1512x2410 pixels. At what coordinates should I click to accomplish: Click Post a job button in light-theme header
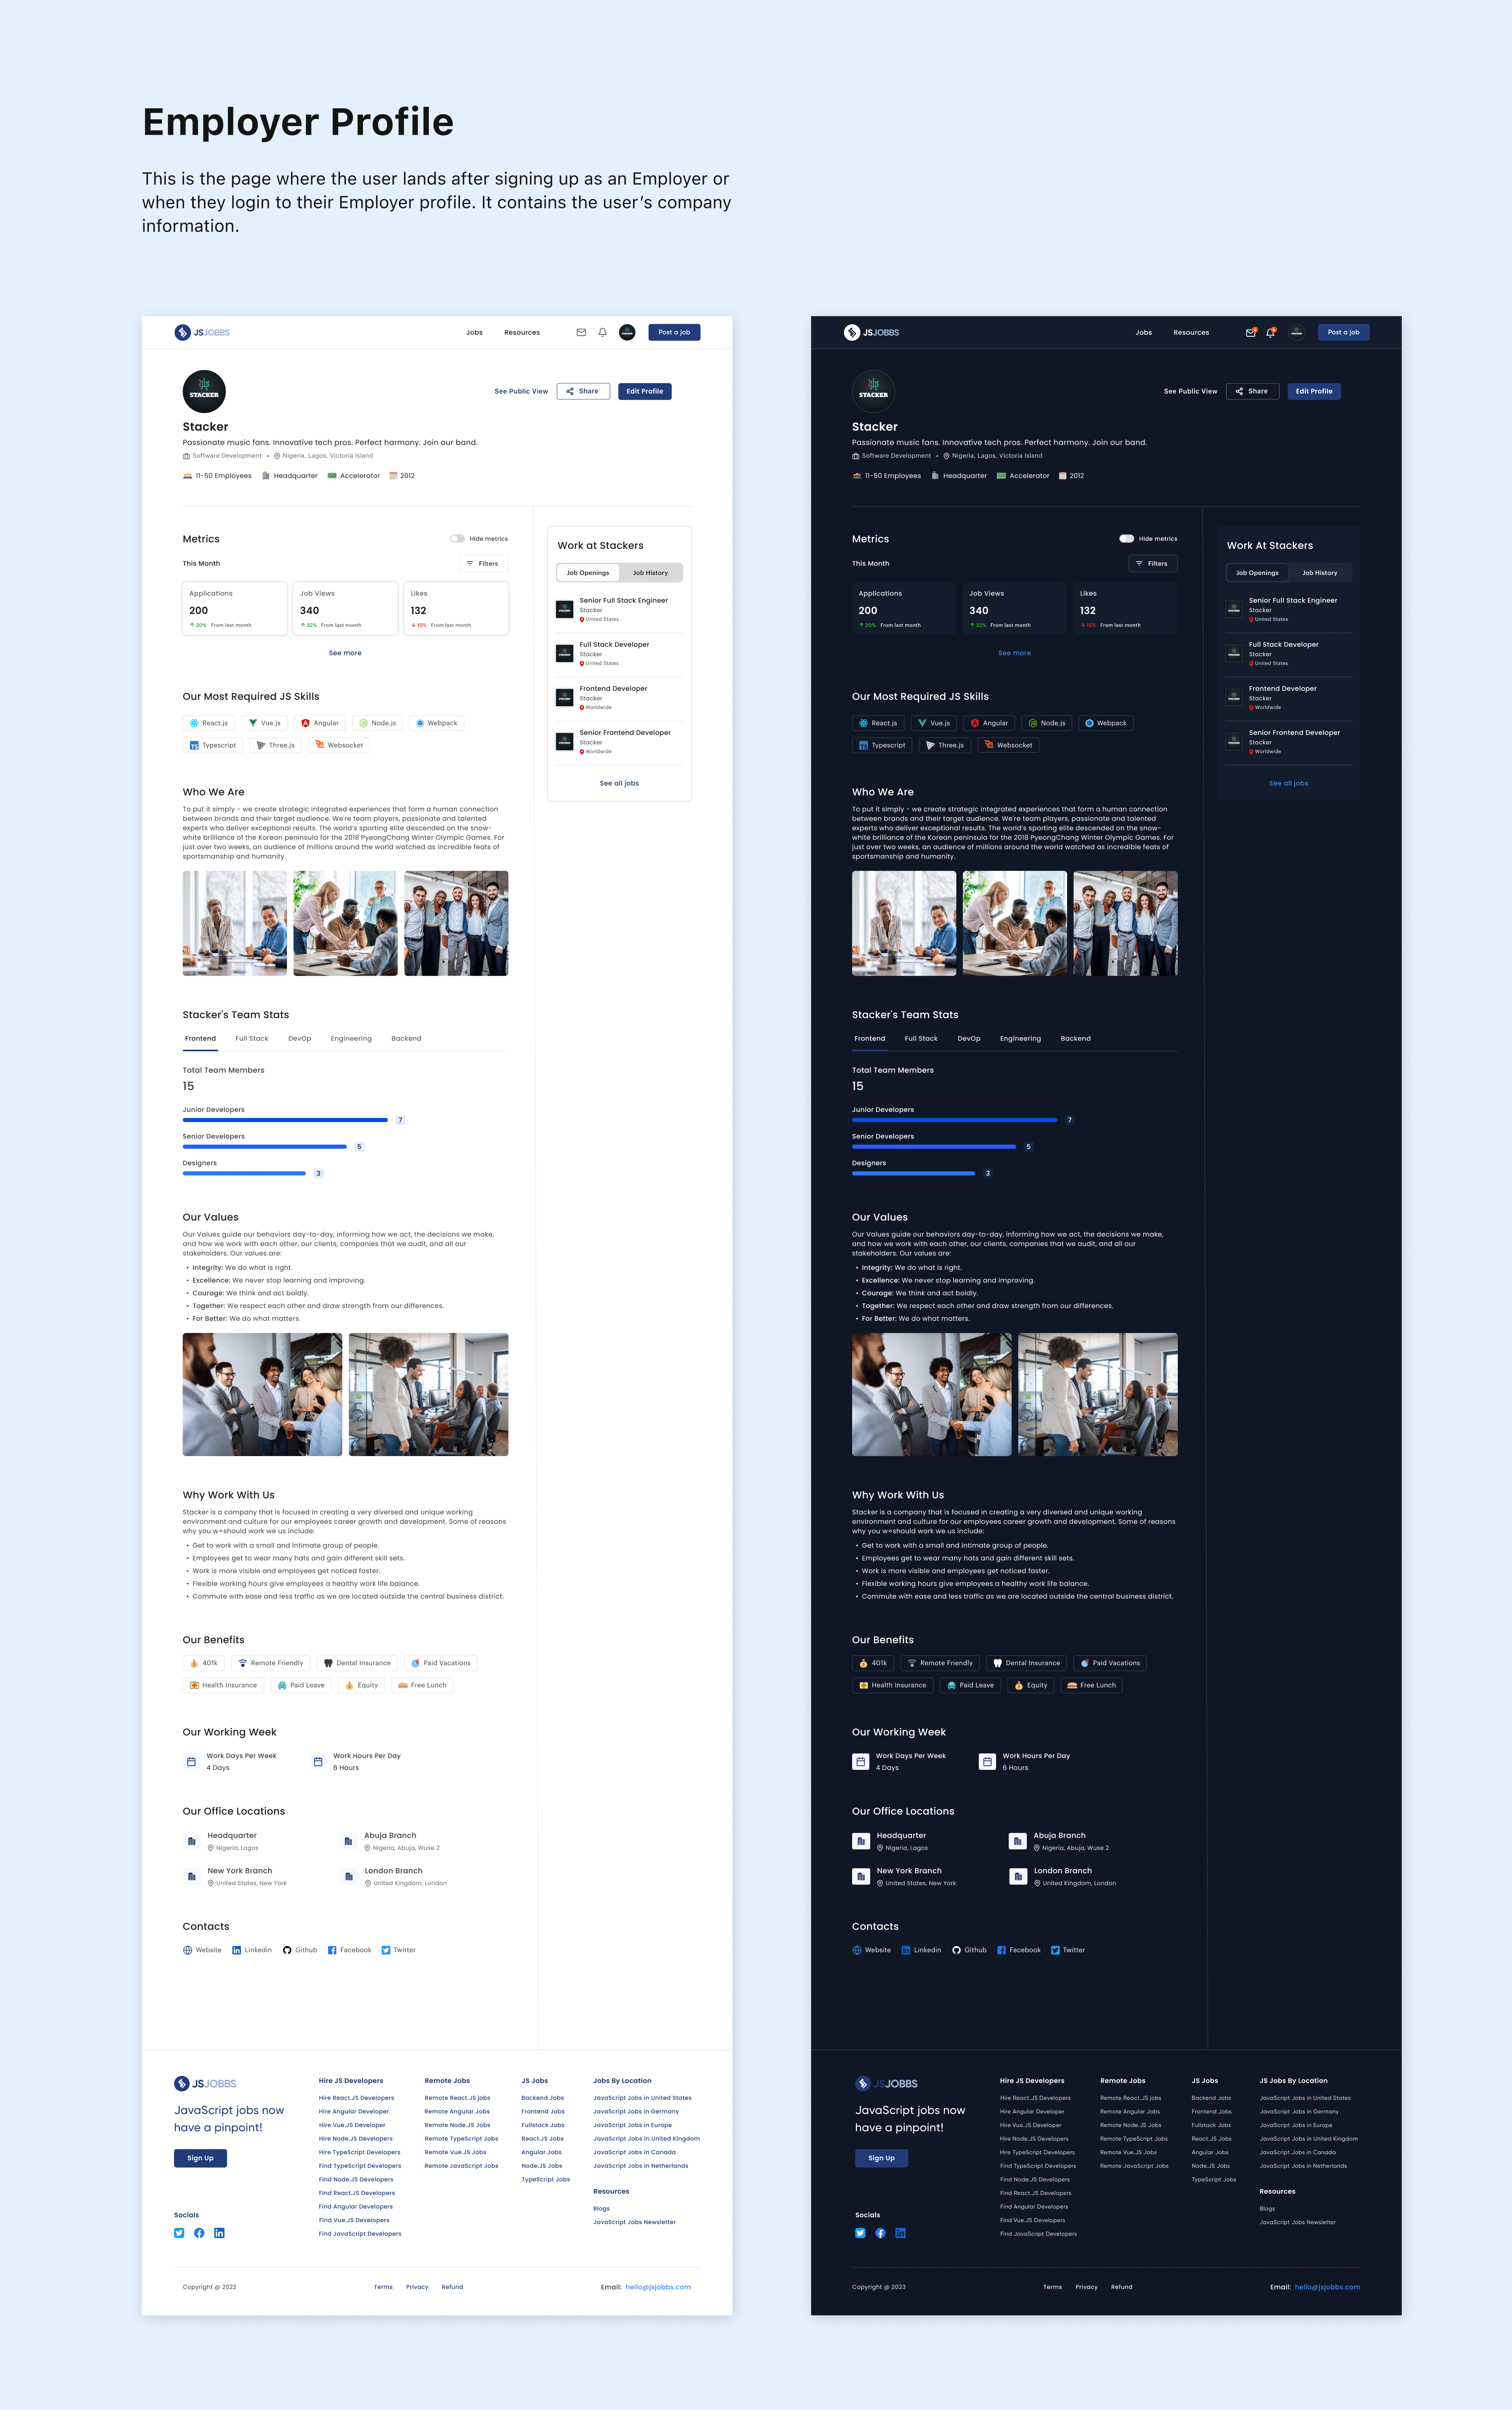click(674, 332)
